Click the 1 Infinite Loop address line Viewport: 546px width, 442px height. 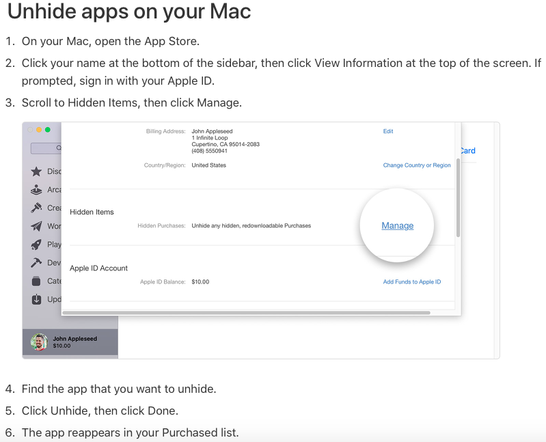[210, 138]
